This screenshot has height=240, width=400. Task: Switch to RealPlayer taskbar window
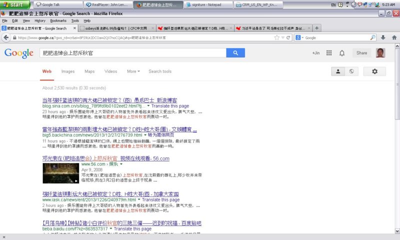[108, 4]
